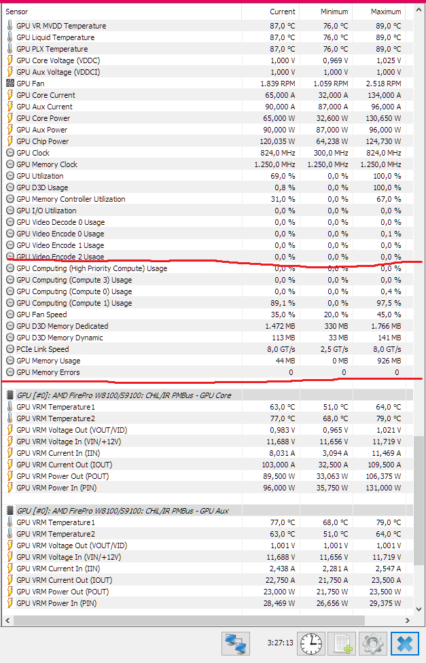This screenshot has height=663, width=426.
Task: Click the network remote monitoring icon
Action: [236, 643]
